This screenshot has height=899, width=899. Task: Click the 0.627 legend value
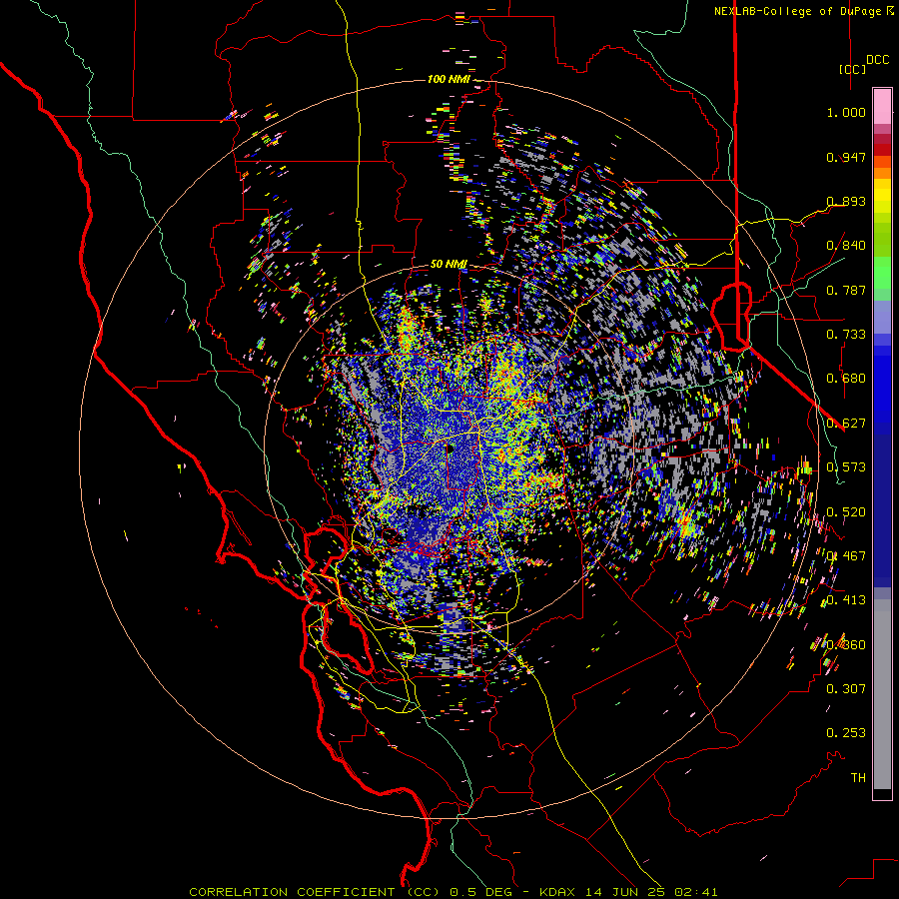(x=846, y=424)
